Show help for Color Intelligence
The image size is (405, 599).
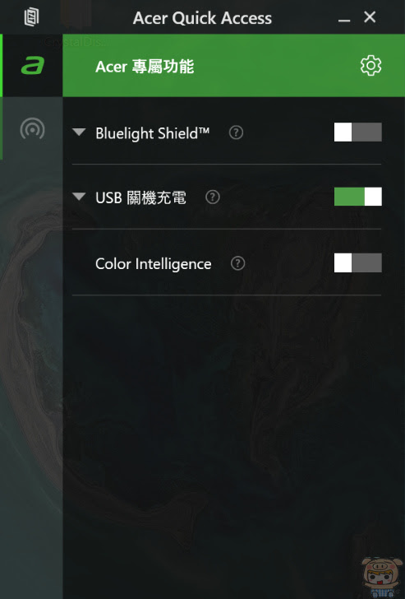[237, 263]
